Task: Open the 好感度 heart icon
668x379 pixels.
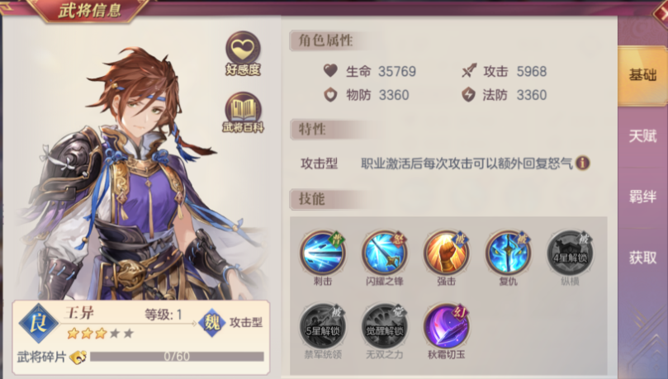Action: (243, 53)
